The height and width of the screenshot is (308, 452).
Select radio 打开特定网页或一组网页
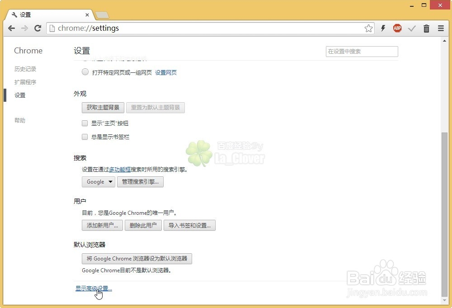tap(85, 72)
